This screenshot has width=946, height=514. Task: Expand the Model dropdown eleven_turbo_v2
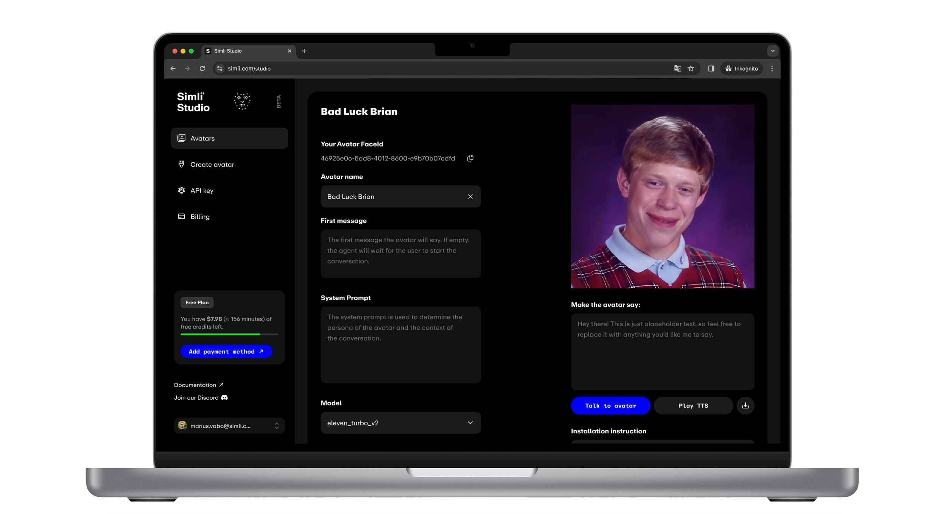401,423
